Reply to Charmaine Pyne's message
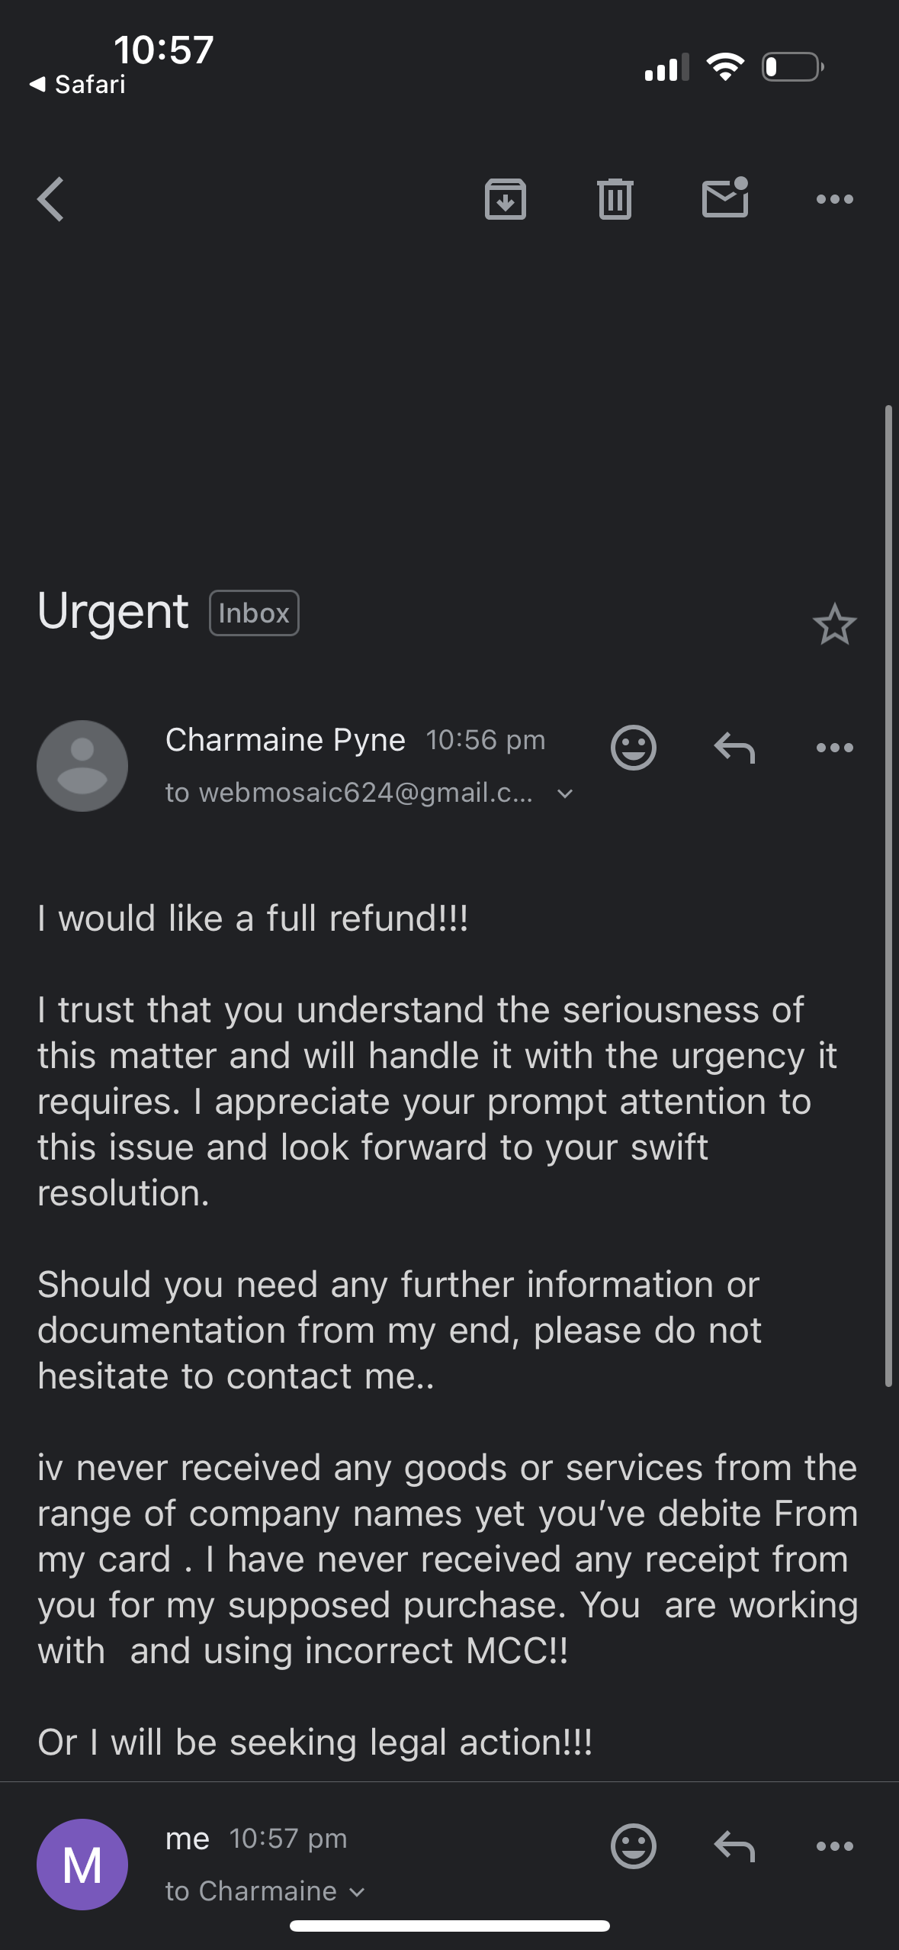899x1950 pixels. 734,747
